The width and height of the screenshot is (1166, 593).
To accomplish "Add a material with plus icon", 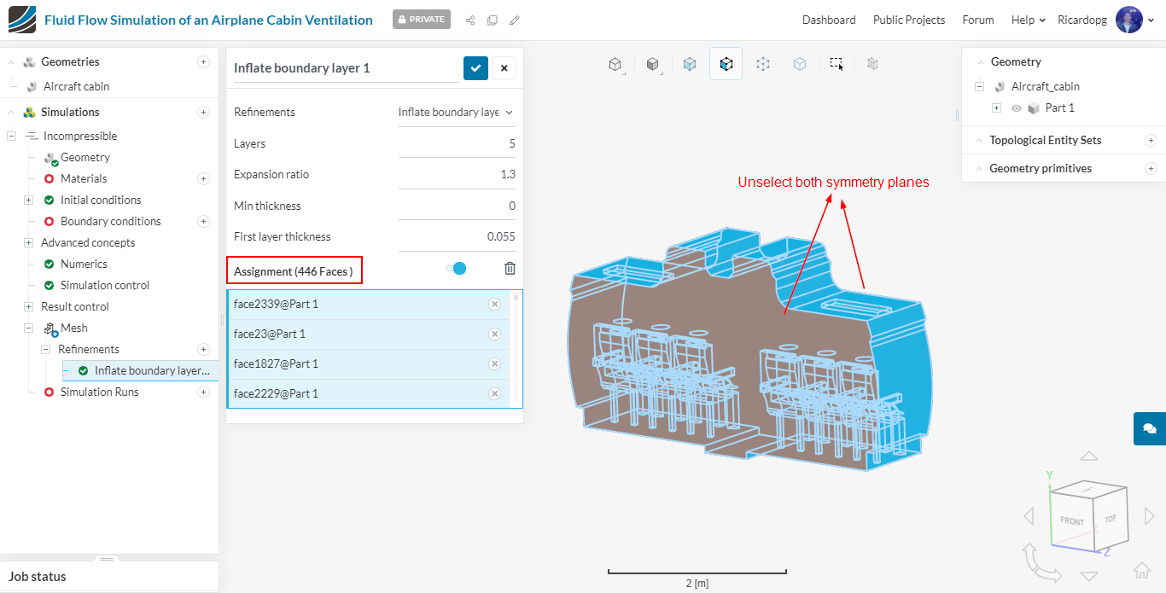I will click(x=203, y=178).
